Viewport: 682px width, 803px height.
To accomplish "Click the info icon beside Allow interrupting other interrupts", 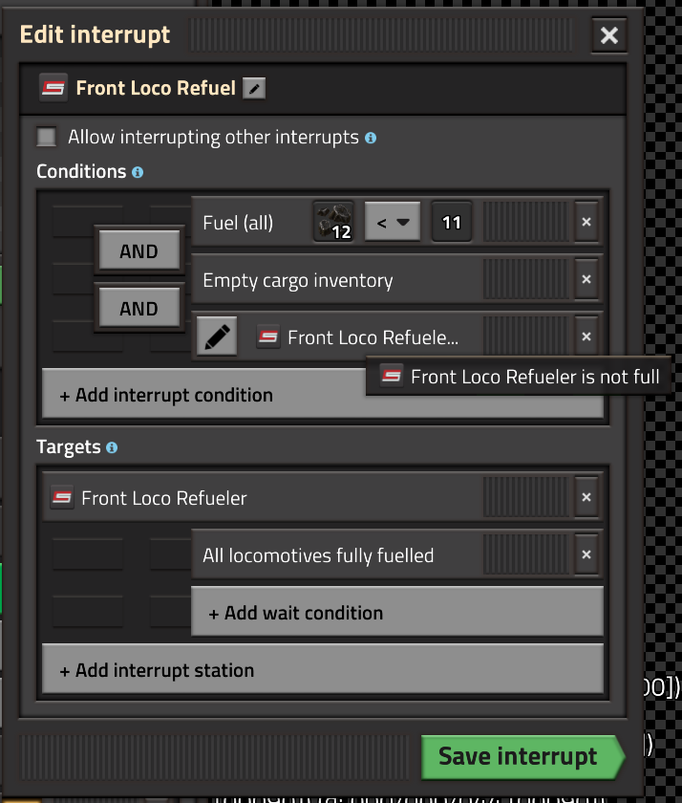I will click(371, 137).
